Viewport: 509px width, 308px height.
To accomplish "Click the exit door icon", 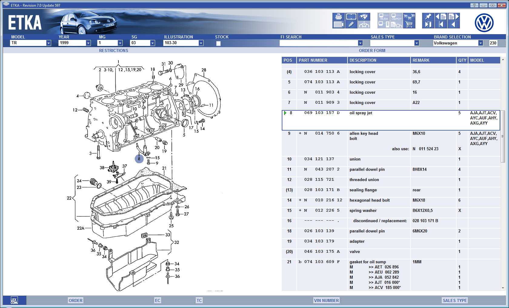I will pos(428,25).
